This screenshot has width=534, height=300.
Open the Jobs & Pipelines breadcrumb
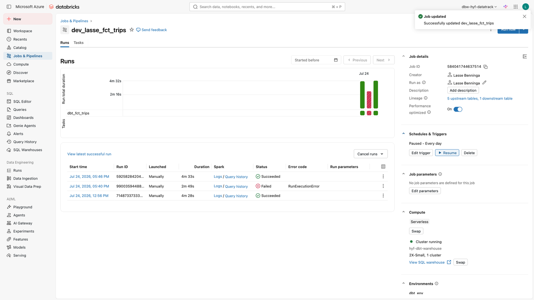pyautogui.click(x=74, y=21)
